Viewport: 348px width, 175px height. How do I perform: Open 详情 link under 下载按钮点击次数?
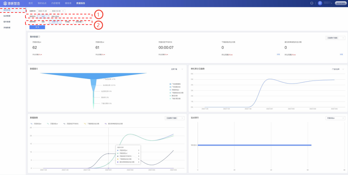(x=278, y=54)
